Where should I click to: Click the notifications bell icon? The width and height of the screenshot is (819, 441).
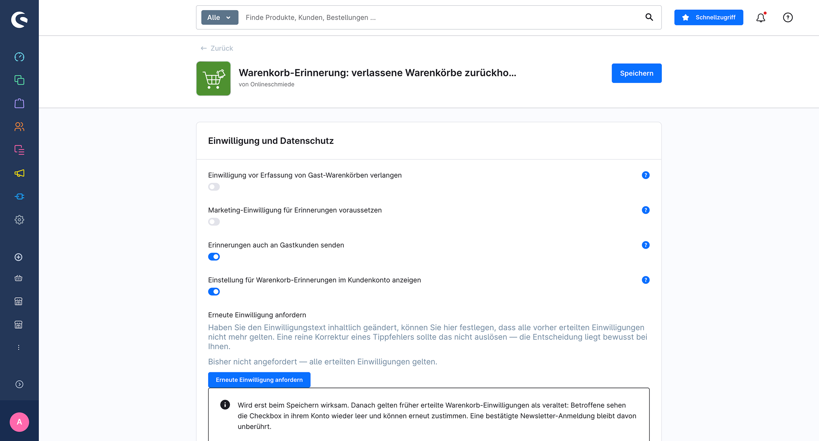[761, 18]
